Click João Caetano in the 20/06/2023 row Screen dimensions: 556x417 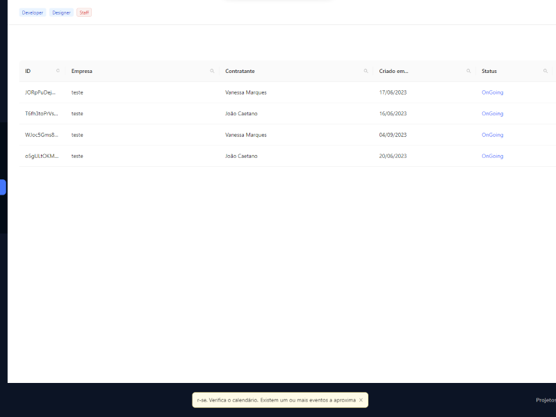pos(241,156)
